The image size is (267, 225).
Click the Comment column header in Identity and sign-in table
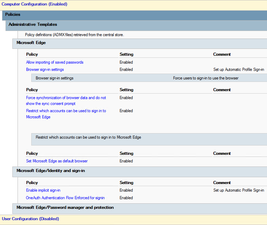coord(222,183)
